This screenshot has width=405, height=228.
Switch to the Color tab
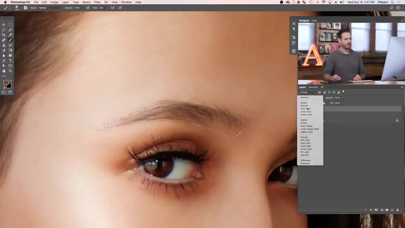pos(314,21)
